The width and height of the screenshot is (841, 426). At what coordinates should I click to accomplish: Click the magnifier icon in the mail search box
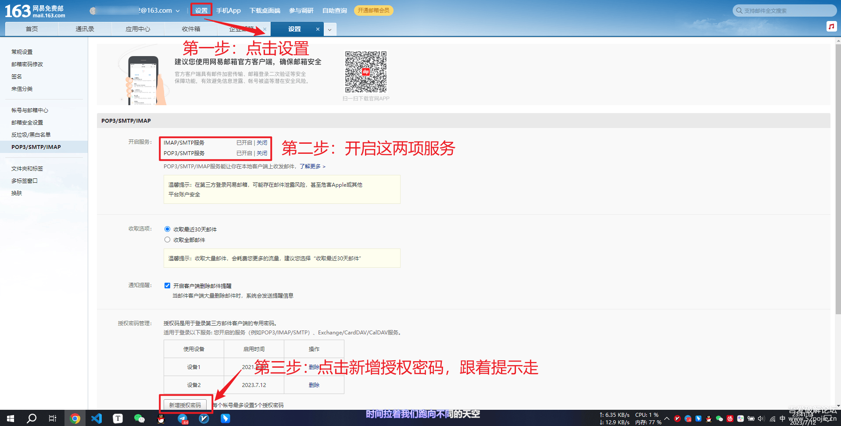739,11
